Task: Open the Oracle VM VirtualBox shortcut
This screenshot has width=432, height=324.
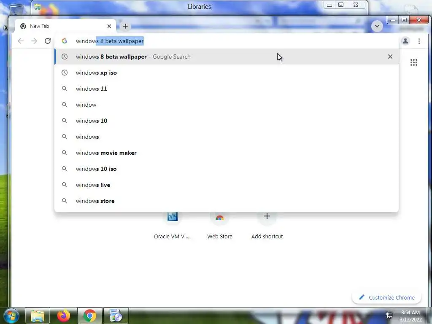Action: tap(172, 224)
